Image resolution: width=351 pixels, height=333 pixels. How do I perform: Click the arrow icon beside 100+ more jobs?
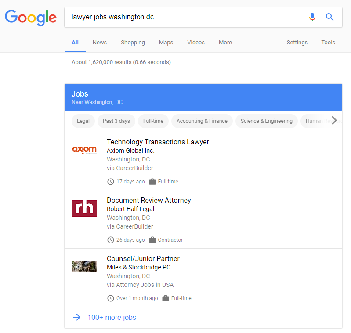77,317
